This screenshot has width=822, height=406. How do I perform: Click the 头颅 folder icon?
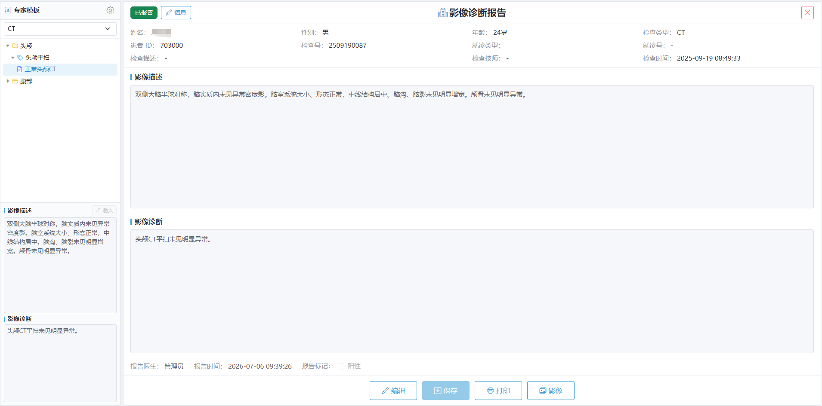pos(15,46)
